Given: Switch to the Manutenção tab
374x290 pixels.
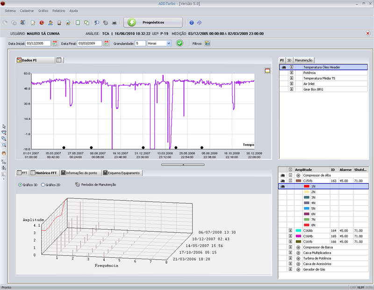Looking at the screenshot, I should tap(303, 60).
